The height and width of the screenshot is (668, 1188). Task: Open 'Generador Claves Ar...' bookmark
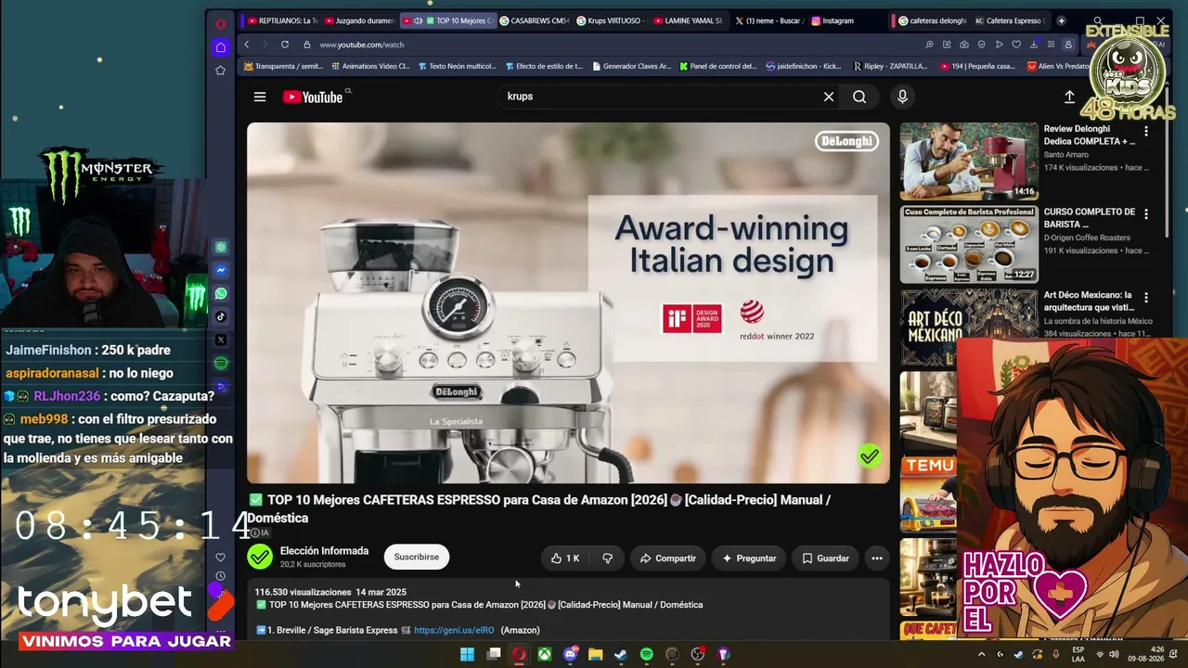click(630, 67)
